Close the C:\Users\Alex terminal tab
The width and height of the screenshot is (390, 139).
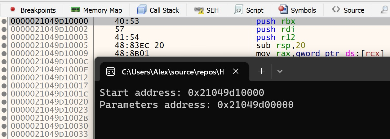[x=236, y=72]
